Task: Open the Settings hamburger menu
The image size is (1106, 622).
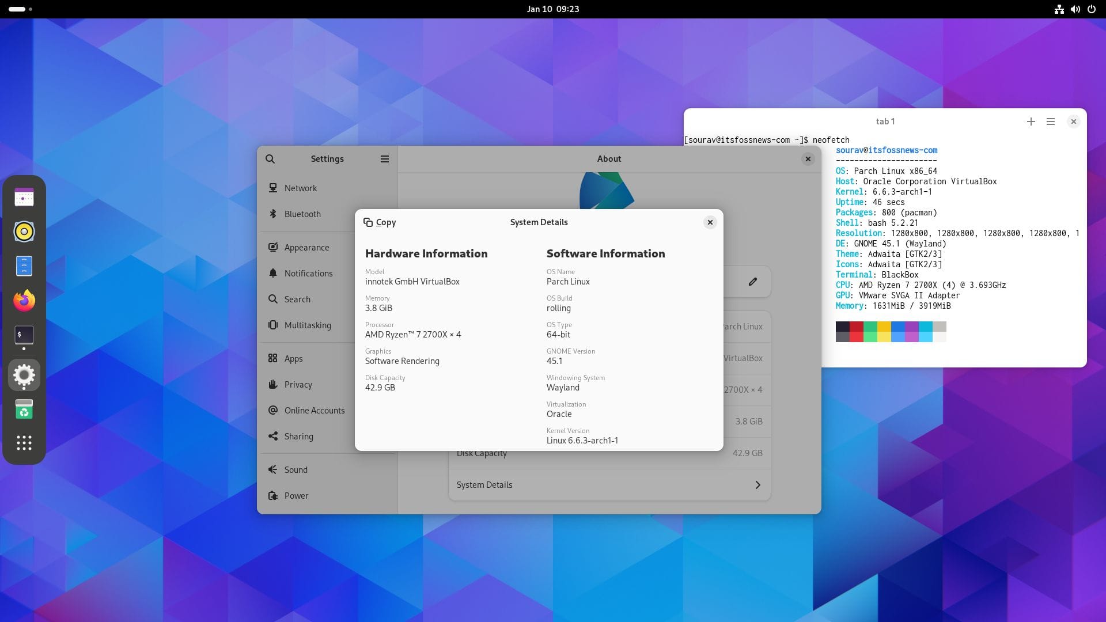Action: pos(384,158)
